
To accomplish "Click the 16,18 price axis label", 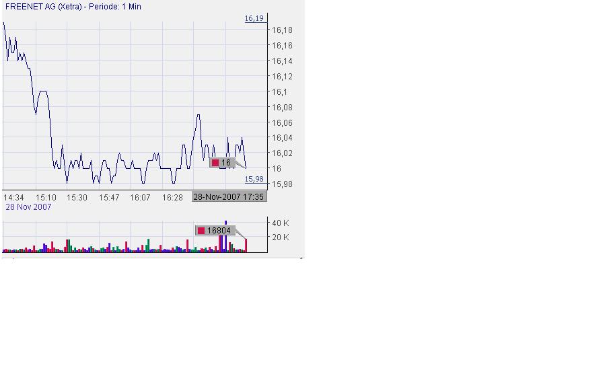I will coord(281,30).
